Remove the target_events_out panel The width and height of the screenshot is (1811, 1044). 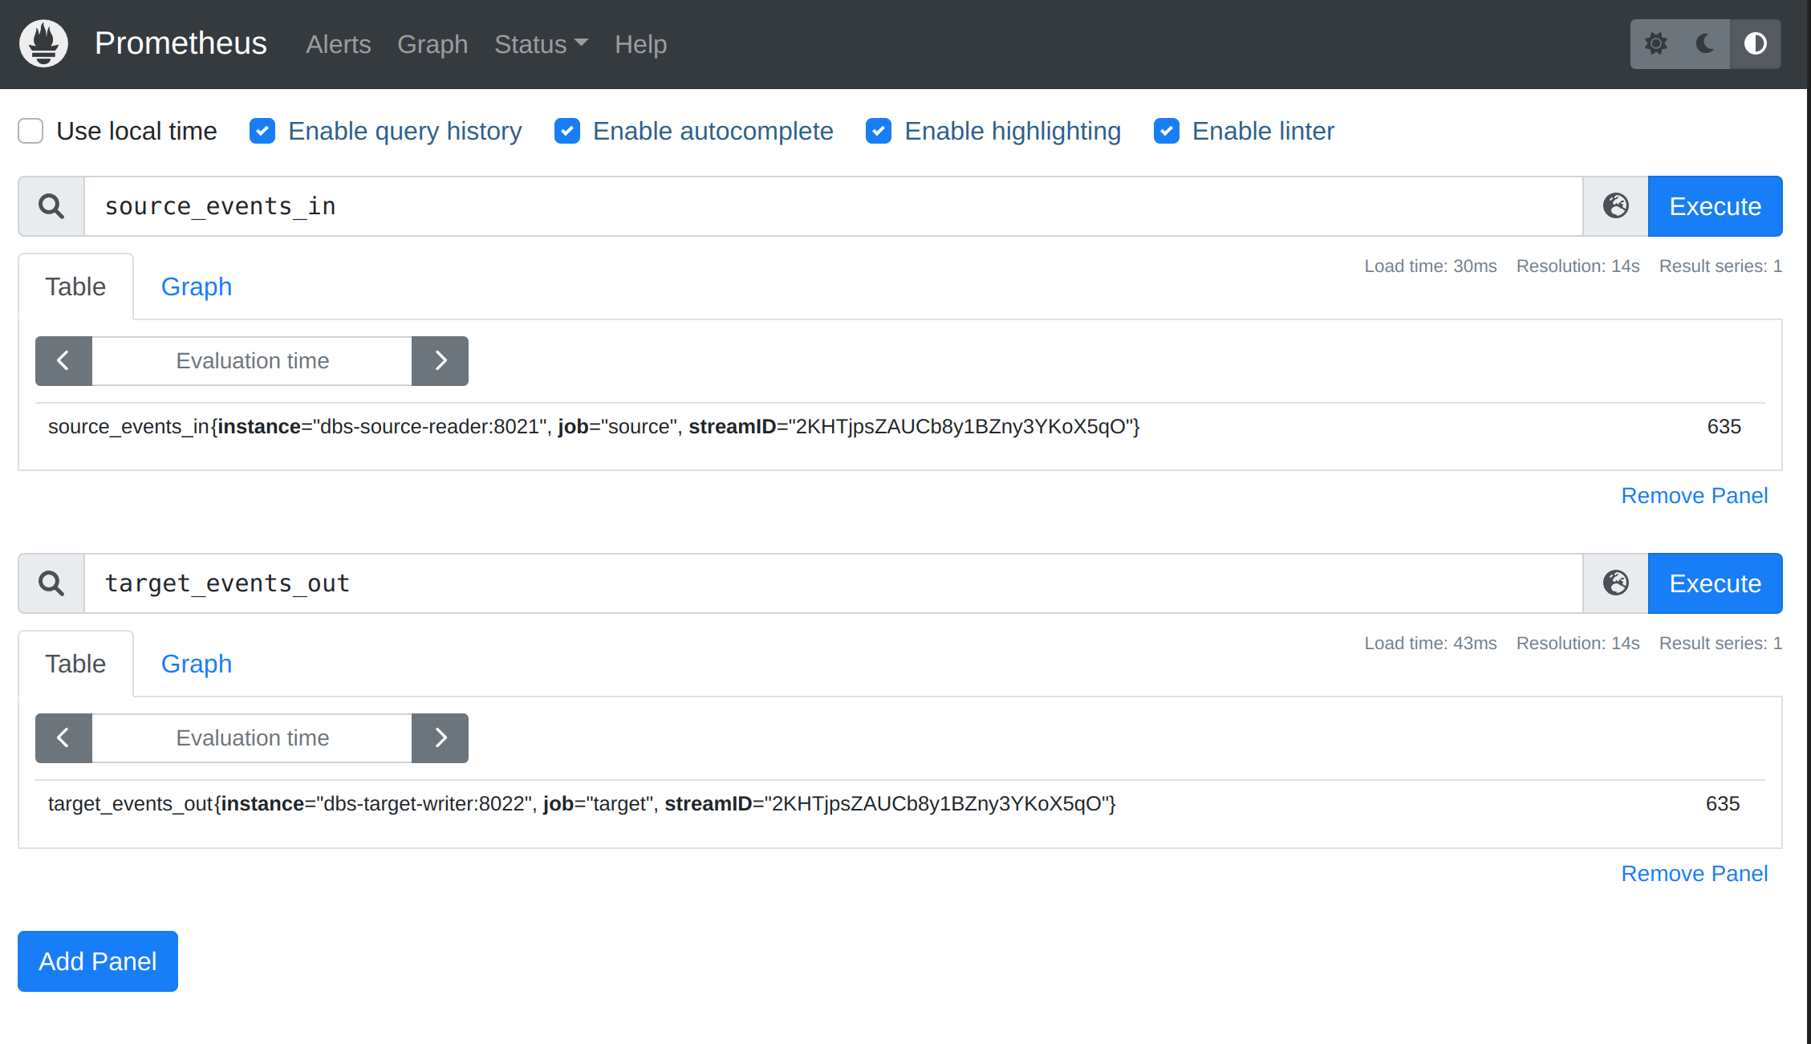tap(1694, 873)
